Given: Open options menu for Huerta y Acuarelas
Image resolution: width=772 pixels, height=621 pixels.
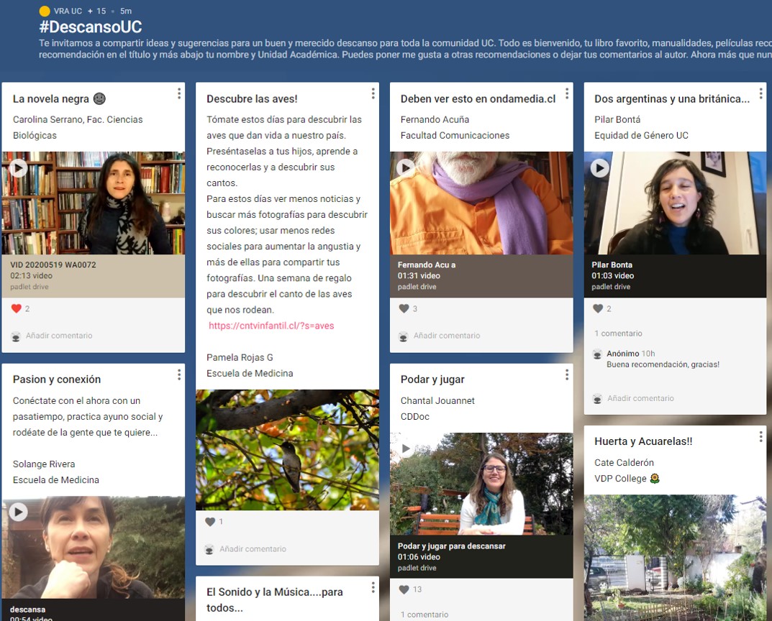Looking at the screenshot, I should (x=760, y=436).
